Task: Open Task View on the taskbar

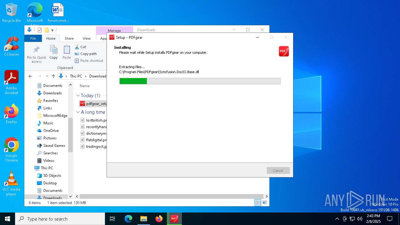Action: click(x=112, y=219)
